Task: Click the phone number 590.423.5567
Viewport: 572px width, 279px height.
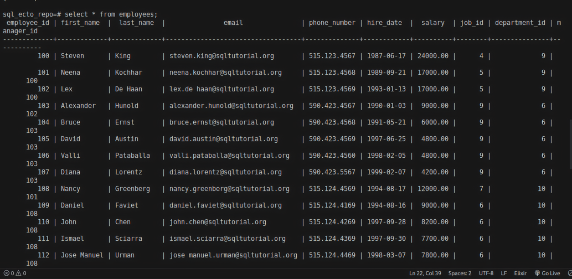Action: click(332, 172)
